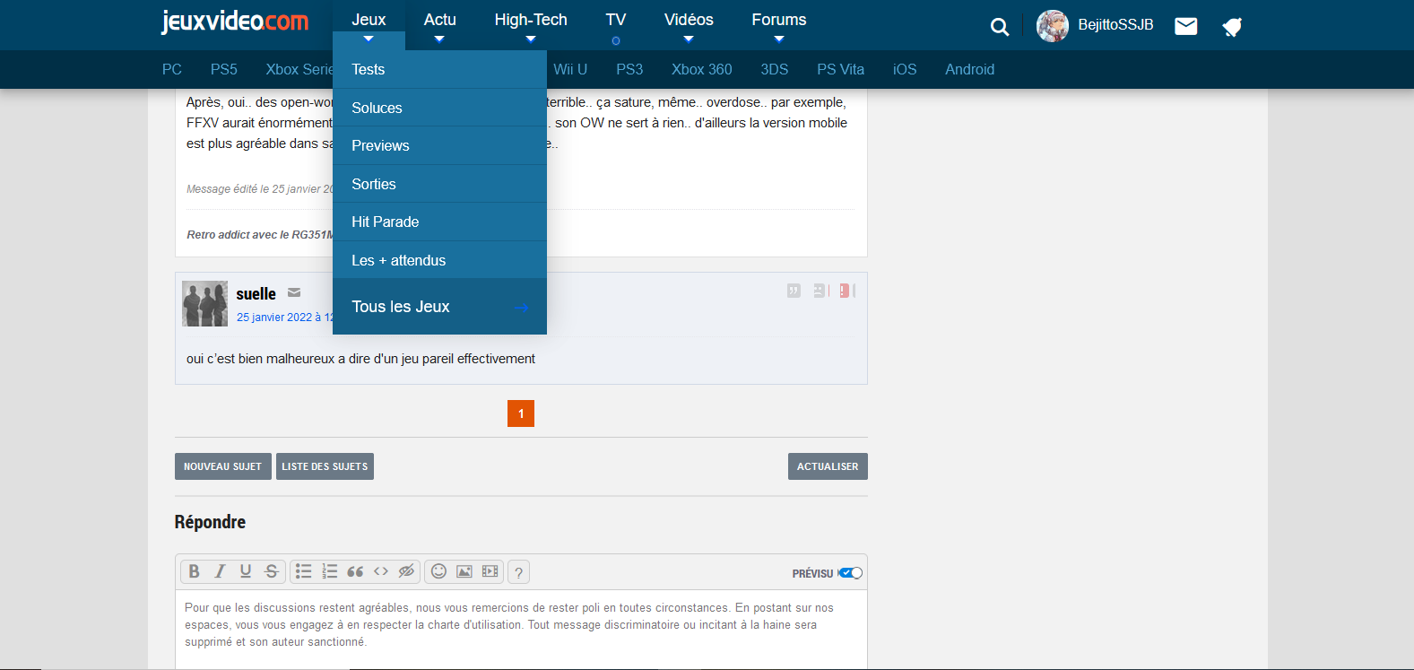
Task: Toggle the PRÉVISU preview switch
Action: 850,573
